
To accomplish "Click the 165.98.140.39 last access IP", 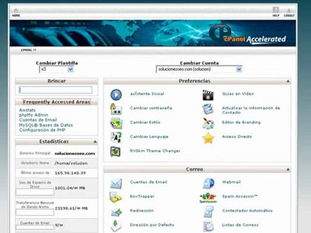I will (x=70, y=173).
